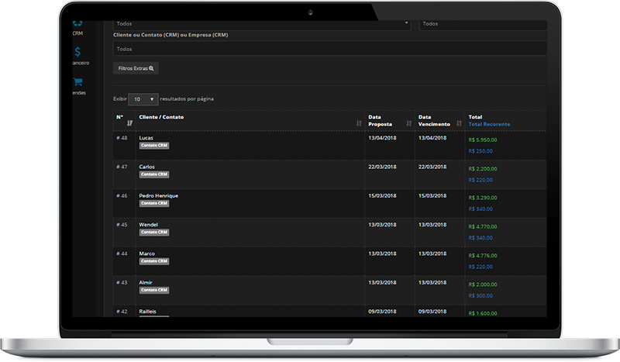Click the Contato CRM badge under Almir
620x362 pixels.
153,290
